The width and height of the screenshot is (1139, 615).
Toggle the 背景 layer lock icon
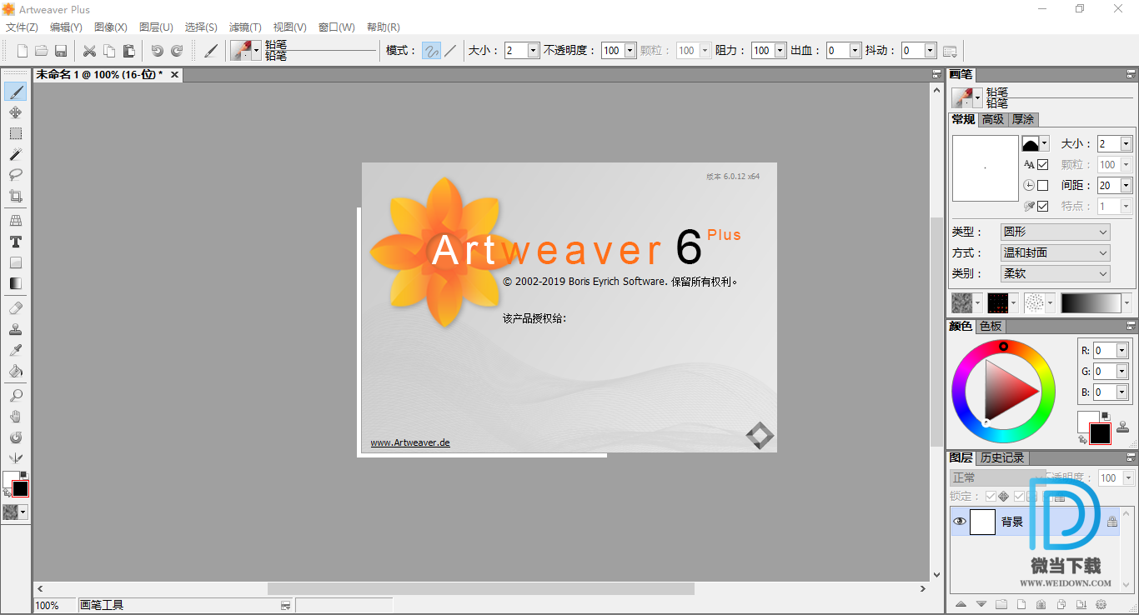point(1111,522)
